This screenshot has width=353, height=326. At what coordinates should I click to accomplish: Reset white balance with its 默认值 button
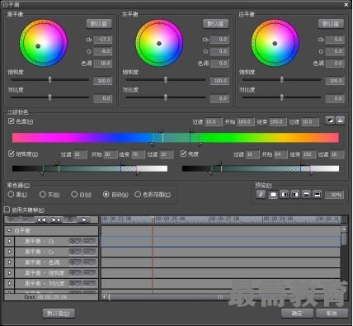(331, 24)
